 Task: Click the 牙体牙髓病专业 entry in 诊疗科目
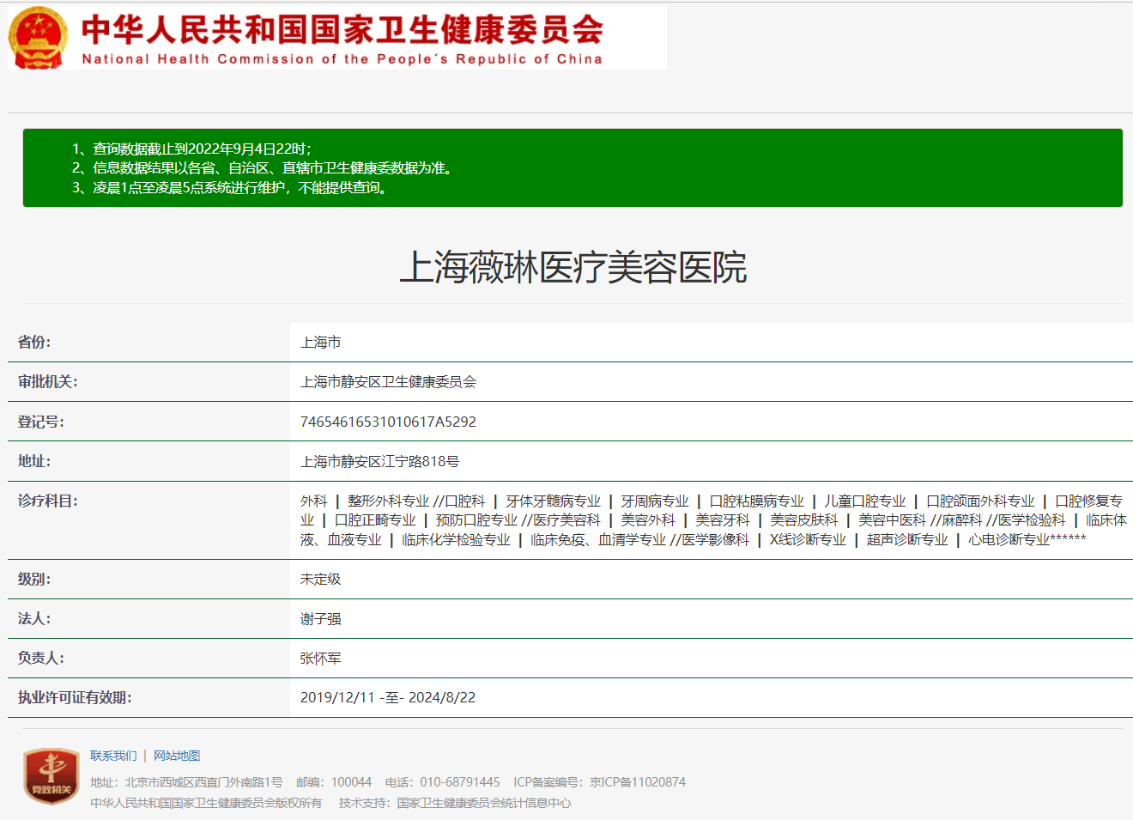click(x=553, y=501)
